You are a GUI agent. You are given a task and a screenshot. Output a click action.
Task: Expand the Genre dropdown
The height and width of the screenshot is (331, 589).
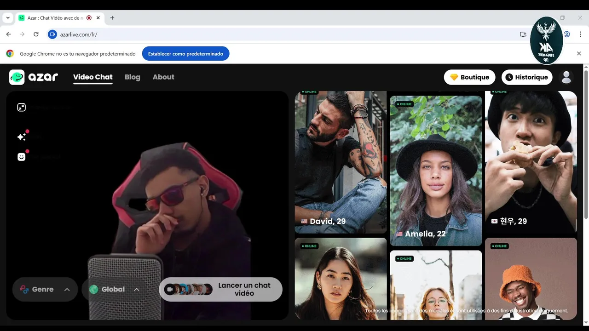click(45, 290)
